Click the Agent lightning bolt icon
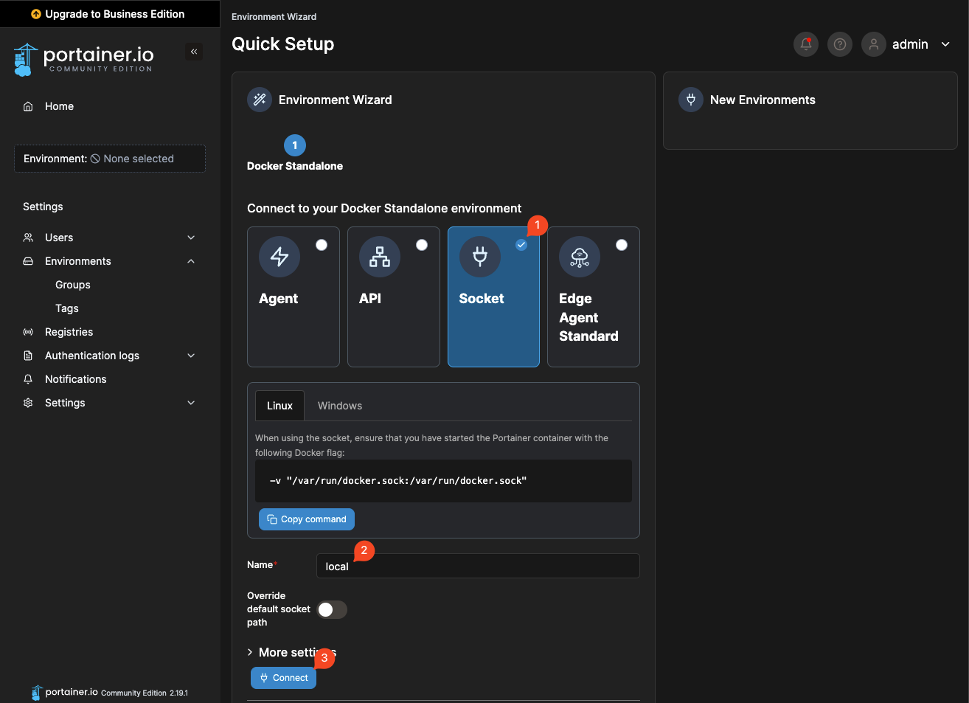 click(279, 257)
